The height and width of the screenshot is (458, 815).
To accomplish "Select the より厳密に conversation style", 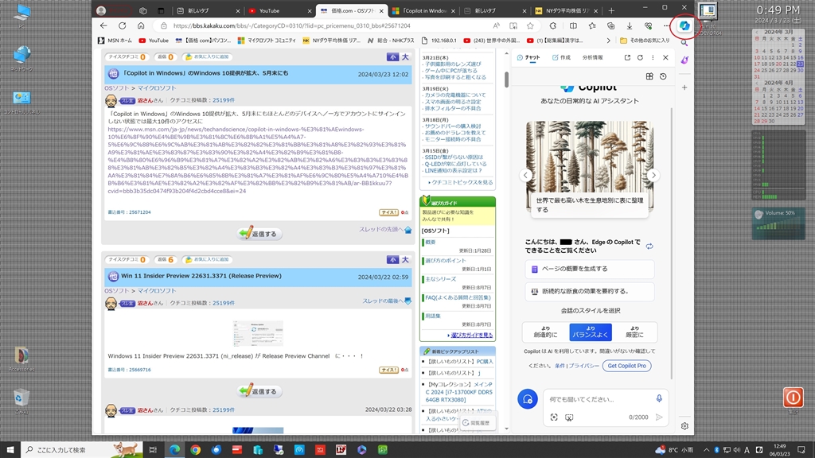I will [x=634, y=332].
